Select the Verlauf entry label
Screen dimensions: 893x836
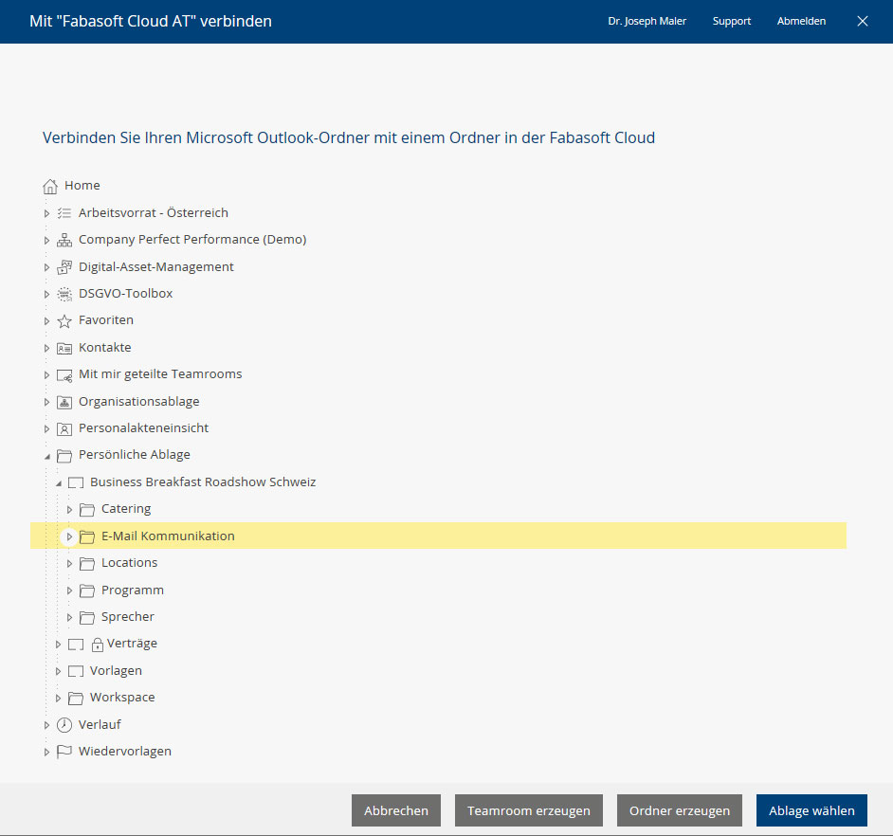[x=100, y=724]
